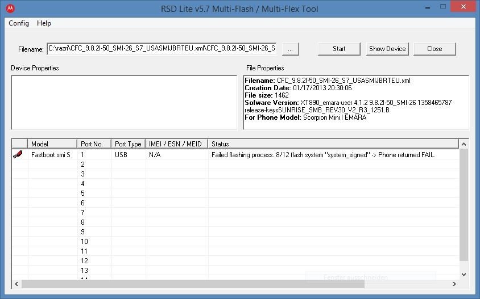Select port number 6 row
Screen dimensions: 480x299
(235, 203)
